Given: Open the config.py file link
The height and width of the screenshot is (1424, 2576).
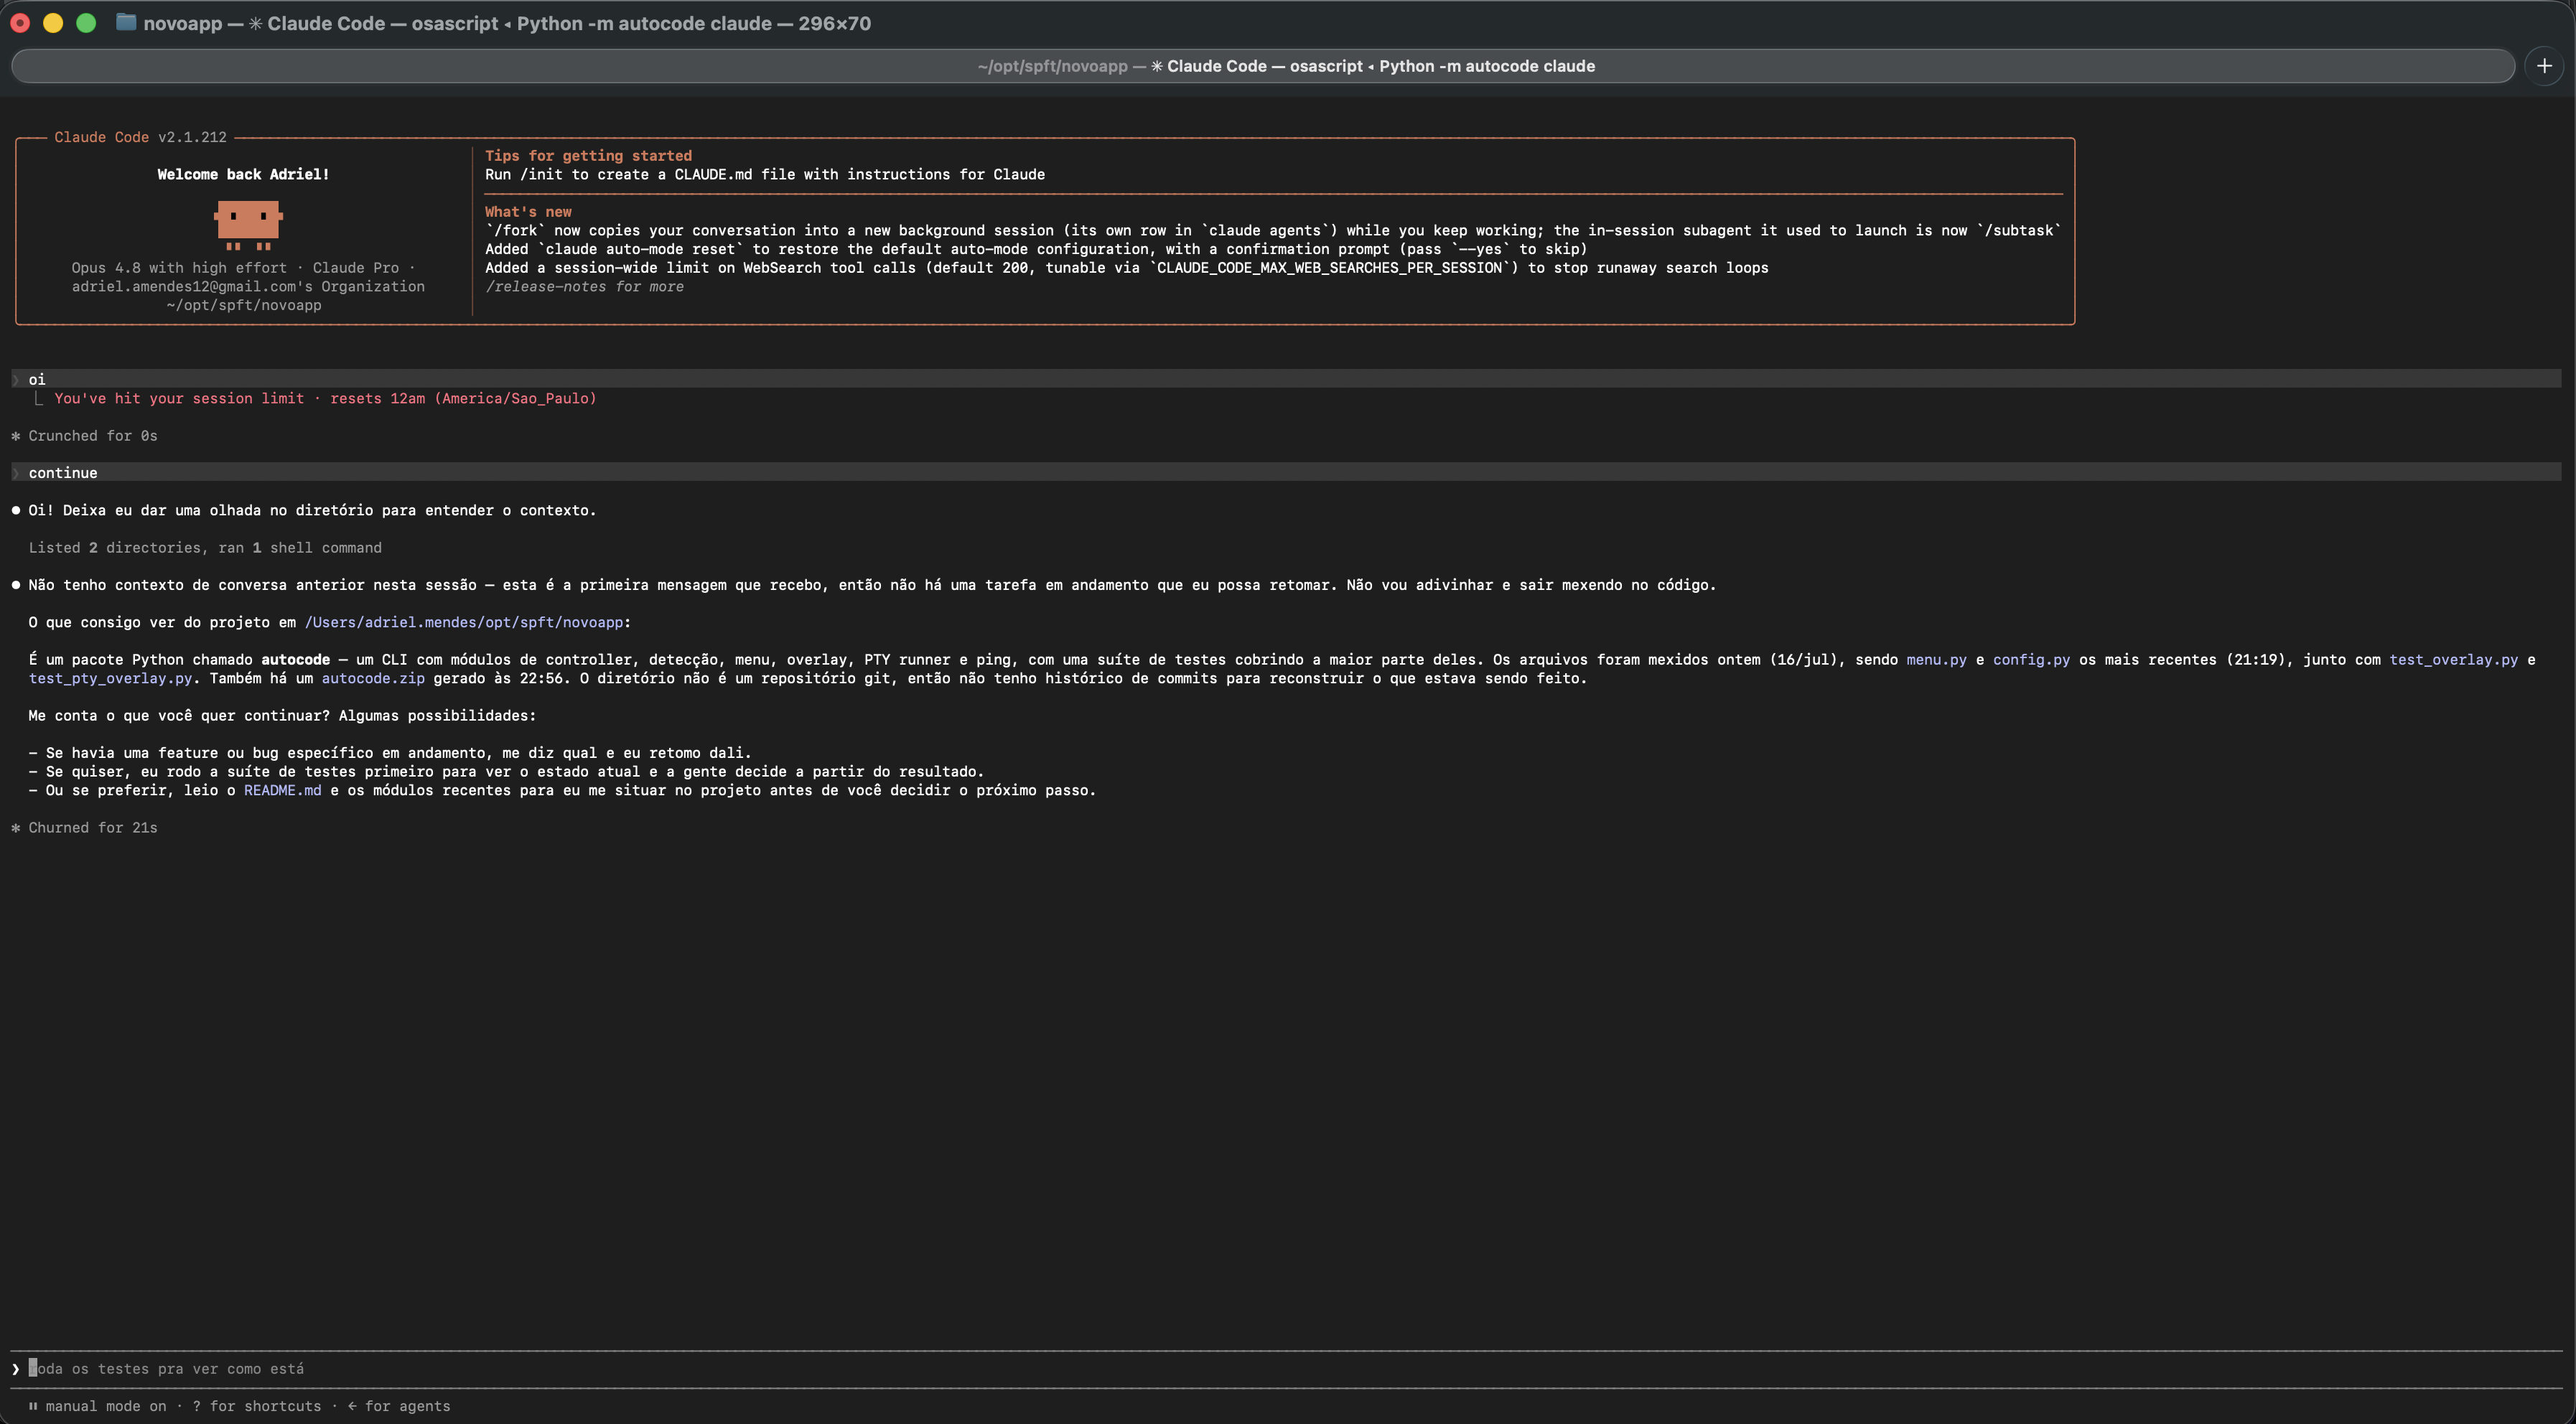Looking at the screenshot, I should point(2031,659).
